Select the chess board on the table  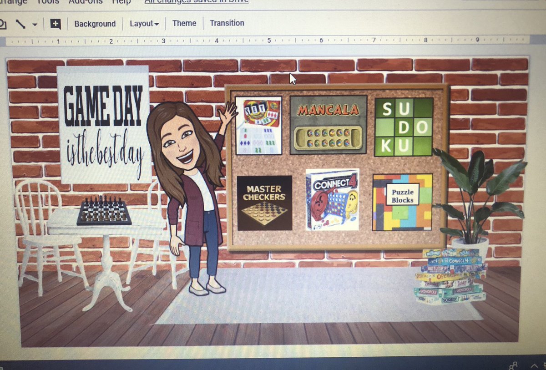click(x=104, y=210)
